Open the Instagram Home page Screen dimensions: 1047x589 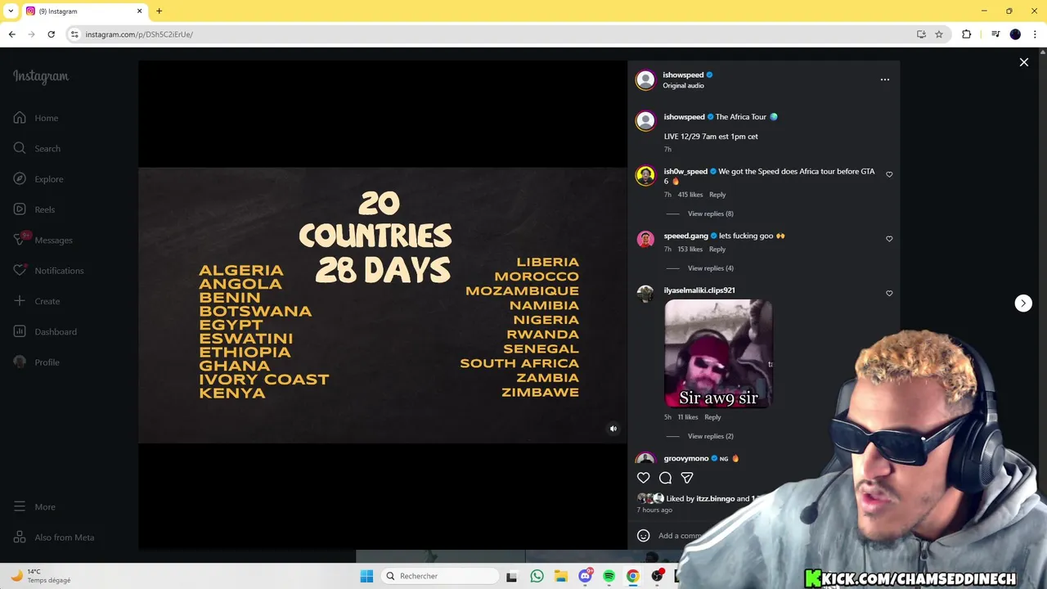tap(36, 118)
